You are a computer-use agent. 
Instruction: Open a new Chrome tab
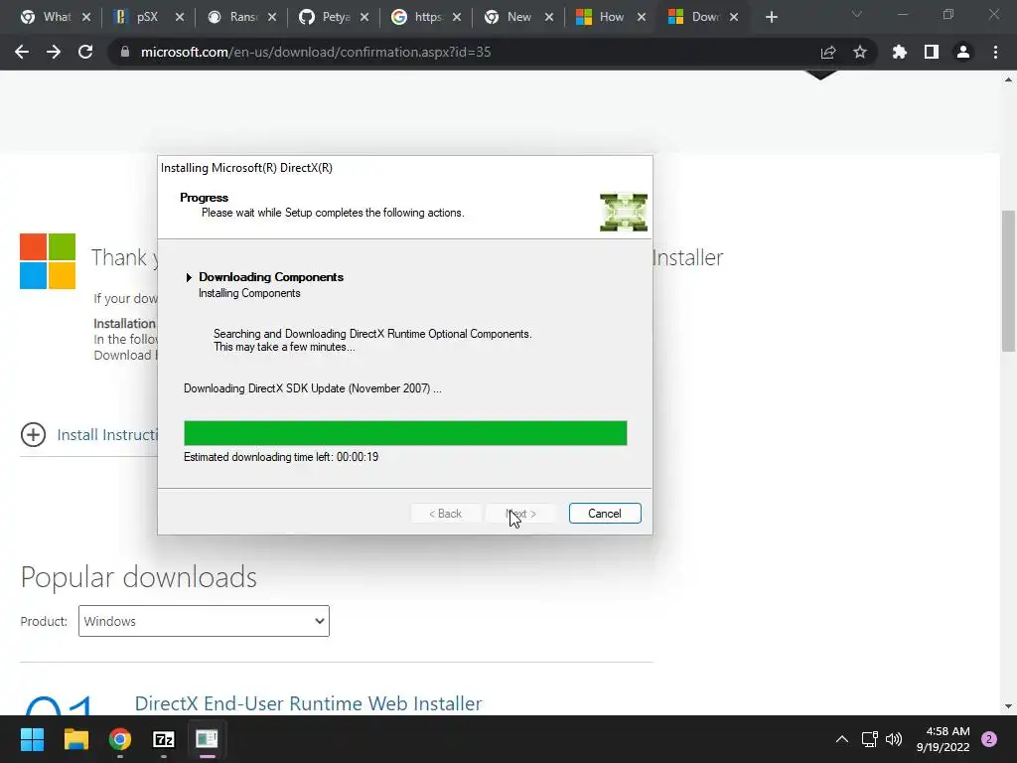click(771, 17)
